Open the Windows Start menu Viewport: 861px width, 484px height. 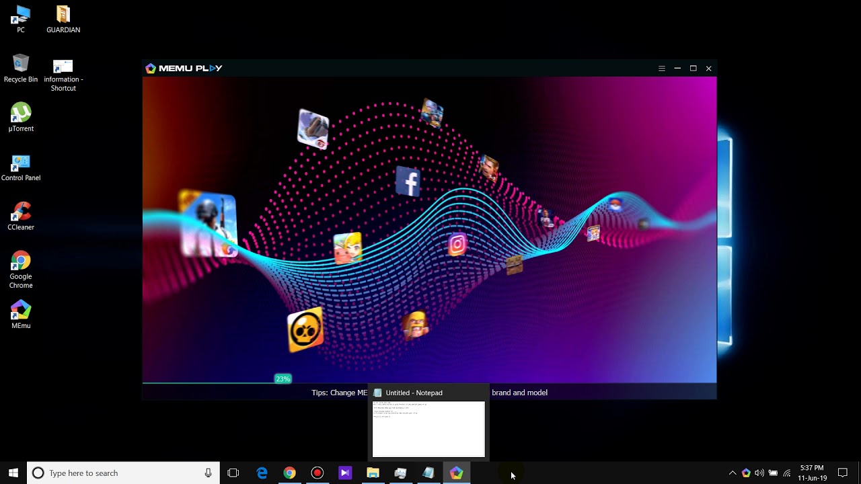[13, 473]
